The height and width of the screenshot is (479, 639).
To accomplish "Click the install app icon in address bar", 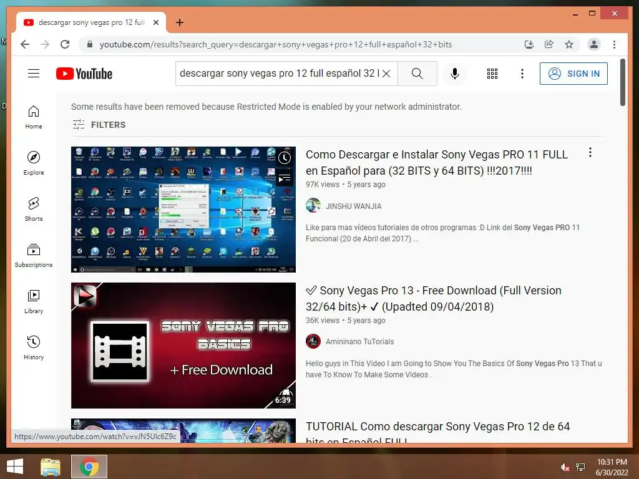I will tap(529, 44).
